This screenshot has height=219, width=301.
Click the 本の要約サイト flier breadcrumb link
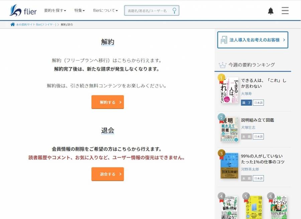(x=36, y=25)
